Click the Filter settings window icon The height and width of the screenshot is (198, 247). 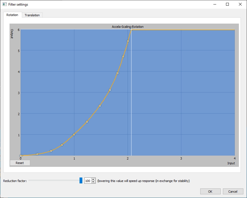point(4,4)
